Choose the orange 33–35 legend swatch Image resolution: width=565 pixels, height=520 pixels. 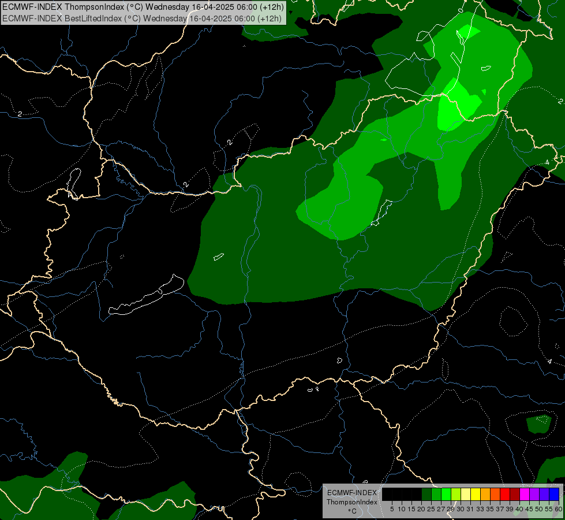pos(485,494)
